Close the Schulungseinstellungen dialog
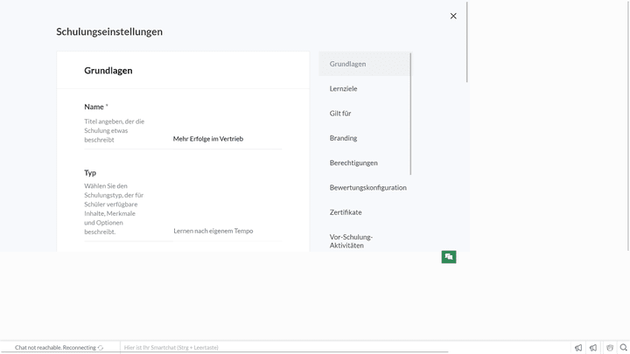Screen dimensions: 630x354 point(453,16)
